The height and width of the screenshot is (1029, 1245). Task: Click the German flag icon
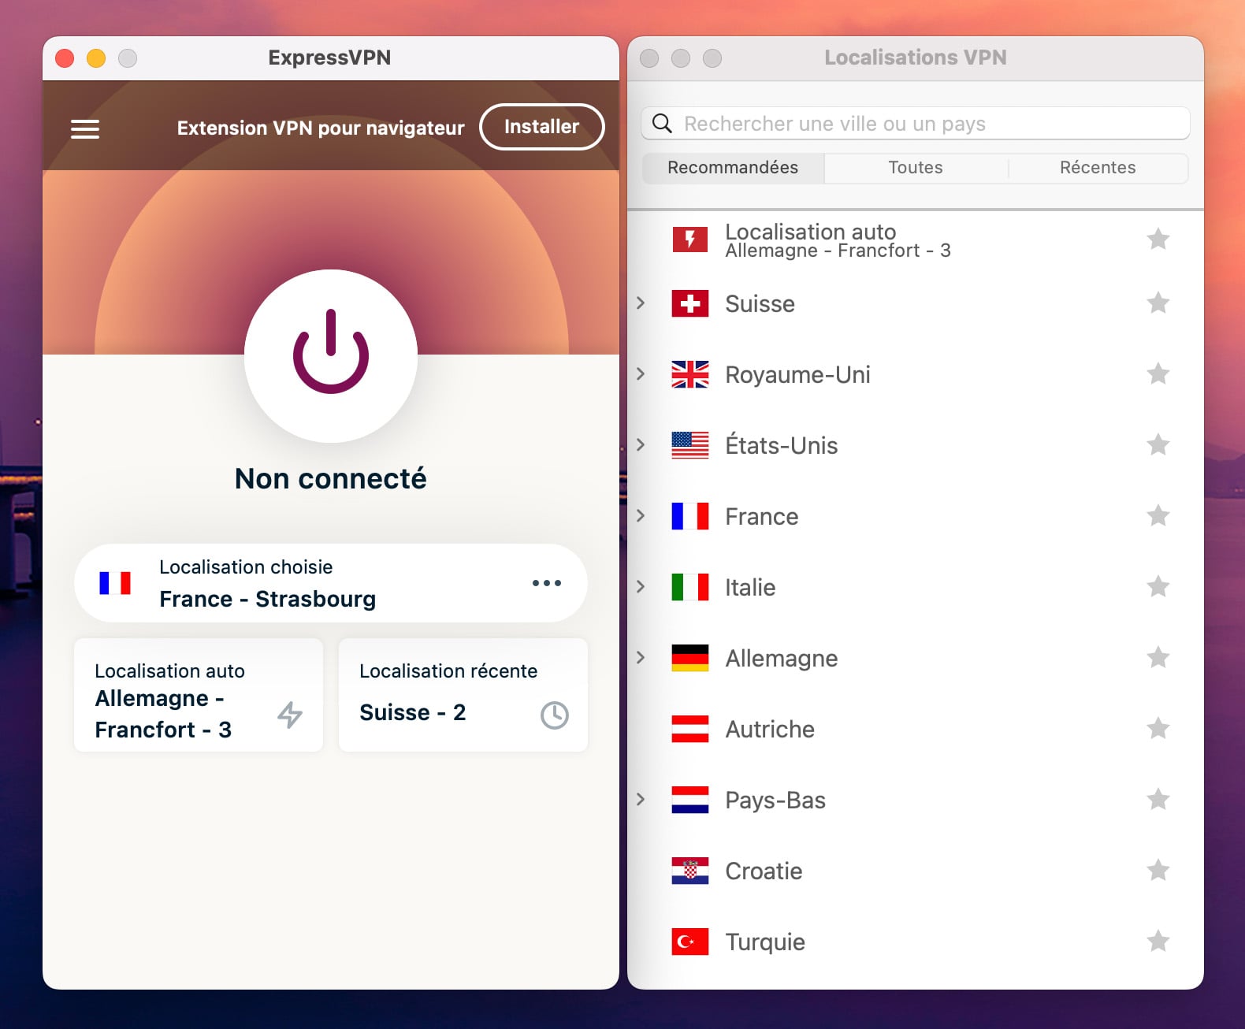pos(690,658)
